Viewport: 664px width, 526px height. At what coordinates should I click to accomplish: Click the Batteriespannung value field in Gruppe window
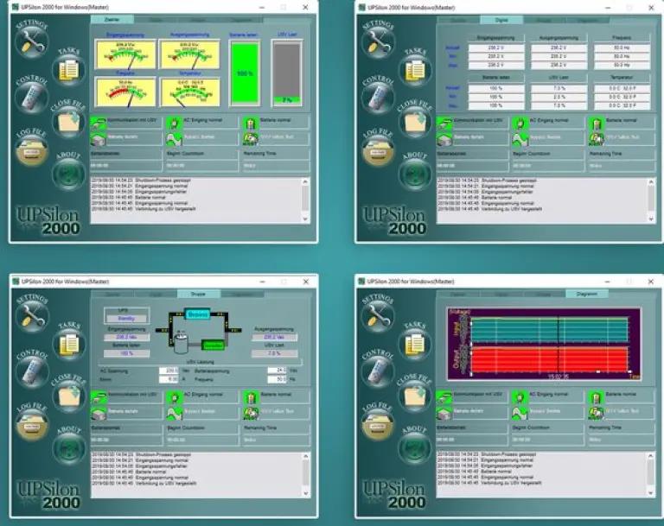click(x=278, y=371)
